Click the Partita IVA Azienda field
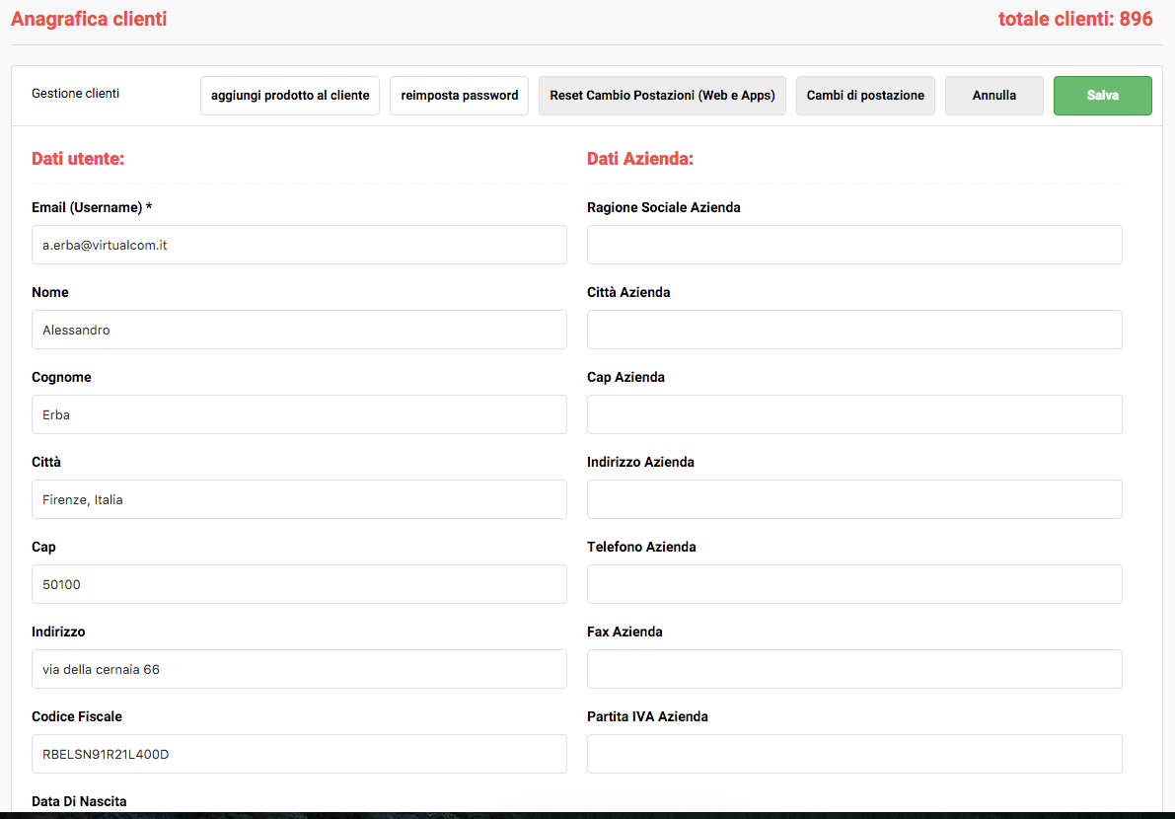This screenshot has width=1175, height=819. [854, 754]
